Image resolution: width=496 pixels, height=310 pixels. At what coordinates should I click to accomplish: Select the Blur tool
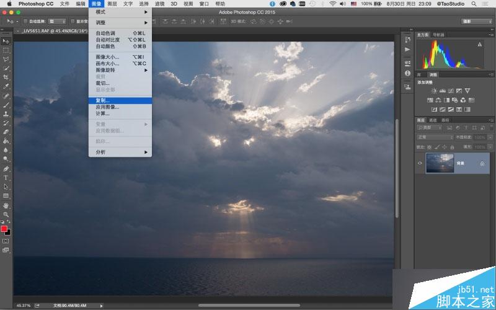click(6, 150)
